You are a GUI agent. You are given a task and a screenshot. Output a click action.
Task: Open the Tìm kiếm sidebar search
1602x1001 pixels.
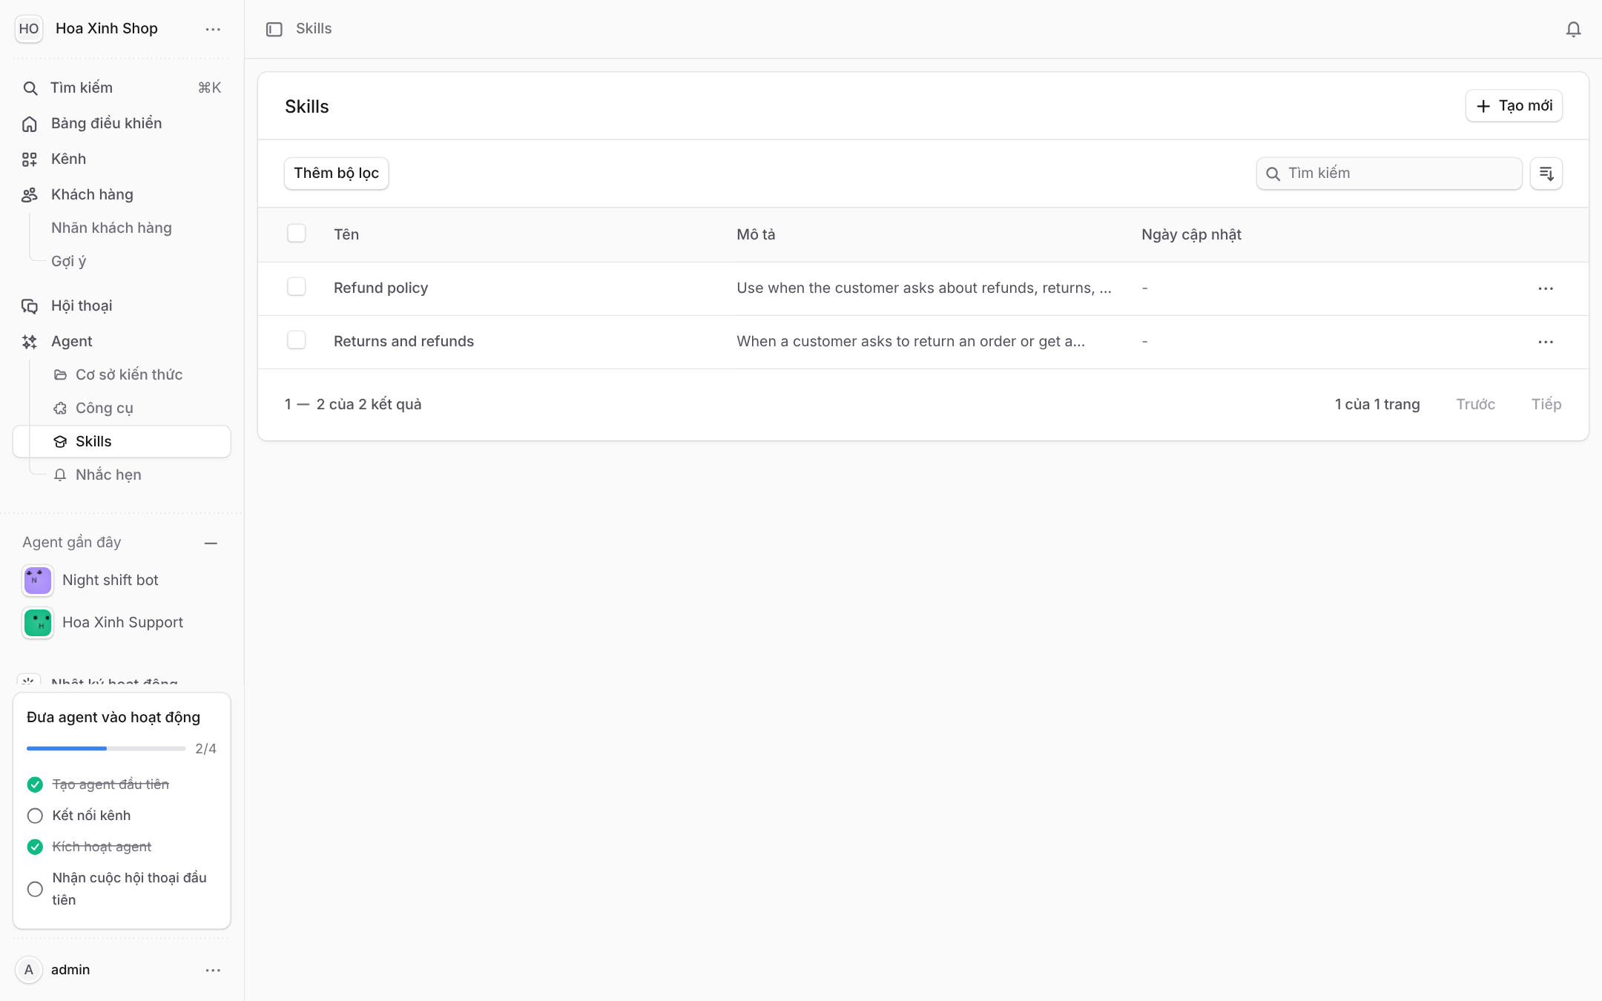click(x=122, y=88)
